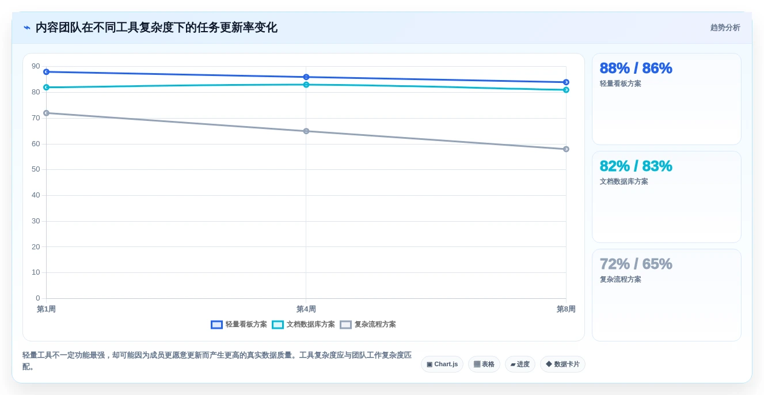Screen dimensions: 764x395
Task: Click the Chart.js tag pill
Action: tap(442, 364)
